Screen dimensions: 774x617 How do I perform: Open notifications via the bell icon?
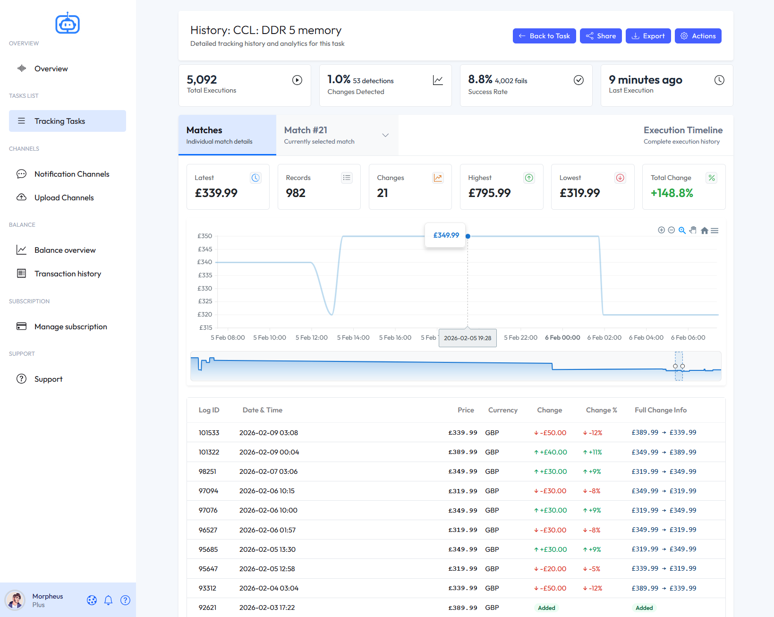[108, 600]
